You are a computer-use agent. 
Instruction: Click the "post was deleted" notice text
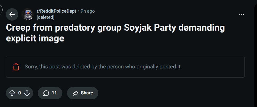click(x=103, y=67)
